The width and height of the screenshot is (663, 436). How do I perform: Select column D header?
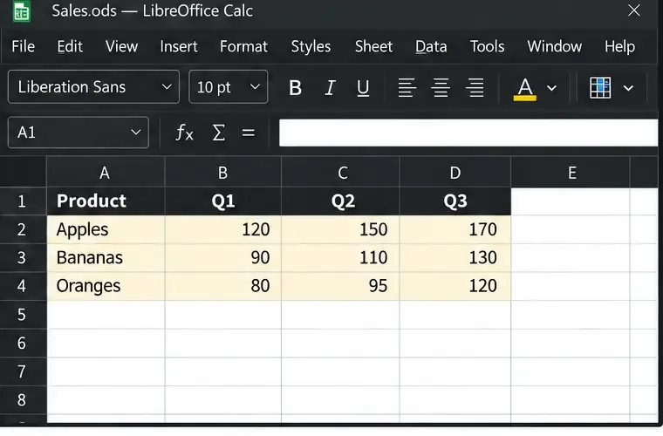pos(455,172)
